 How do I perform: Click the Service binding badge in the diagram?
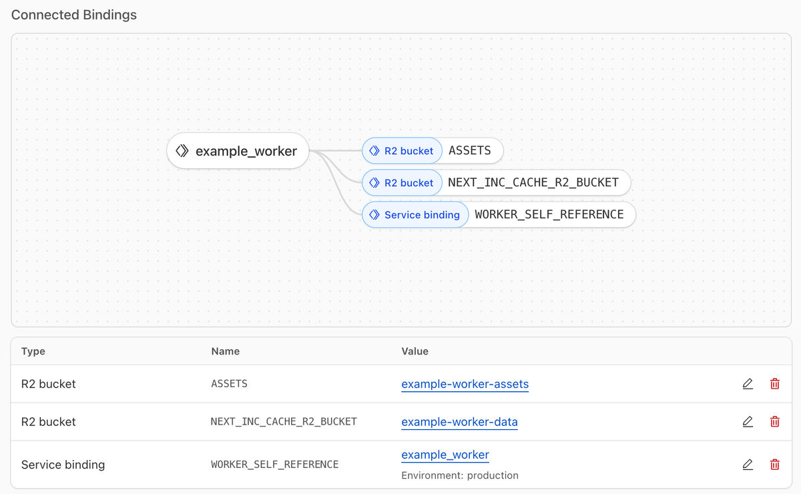click(415, 214)
